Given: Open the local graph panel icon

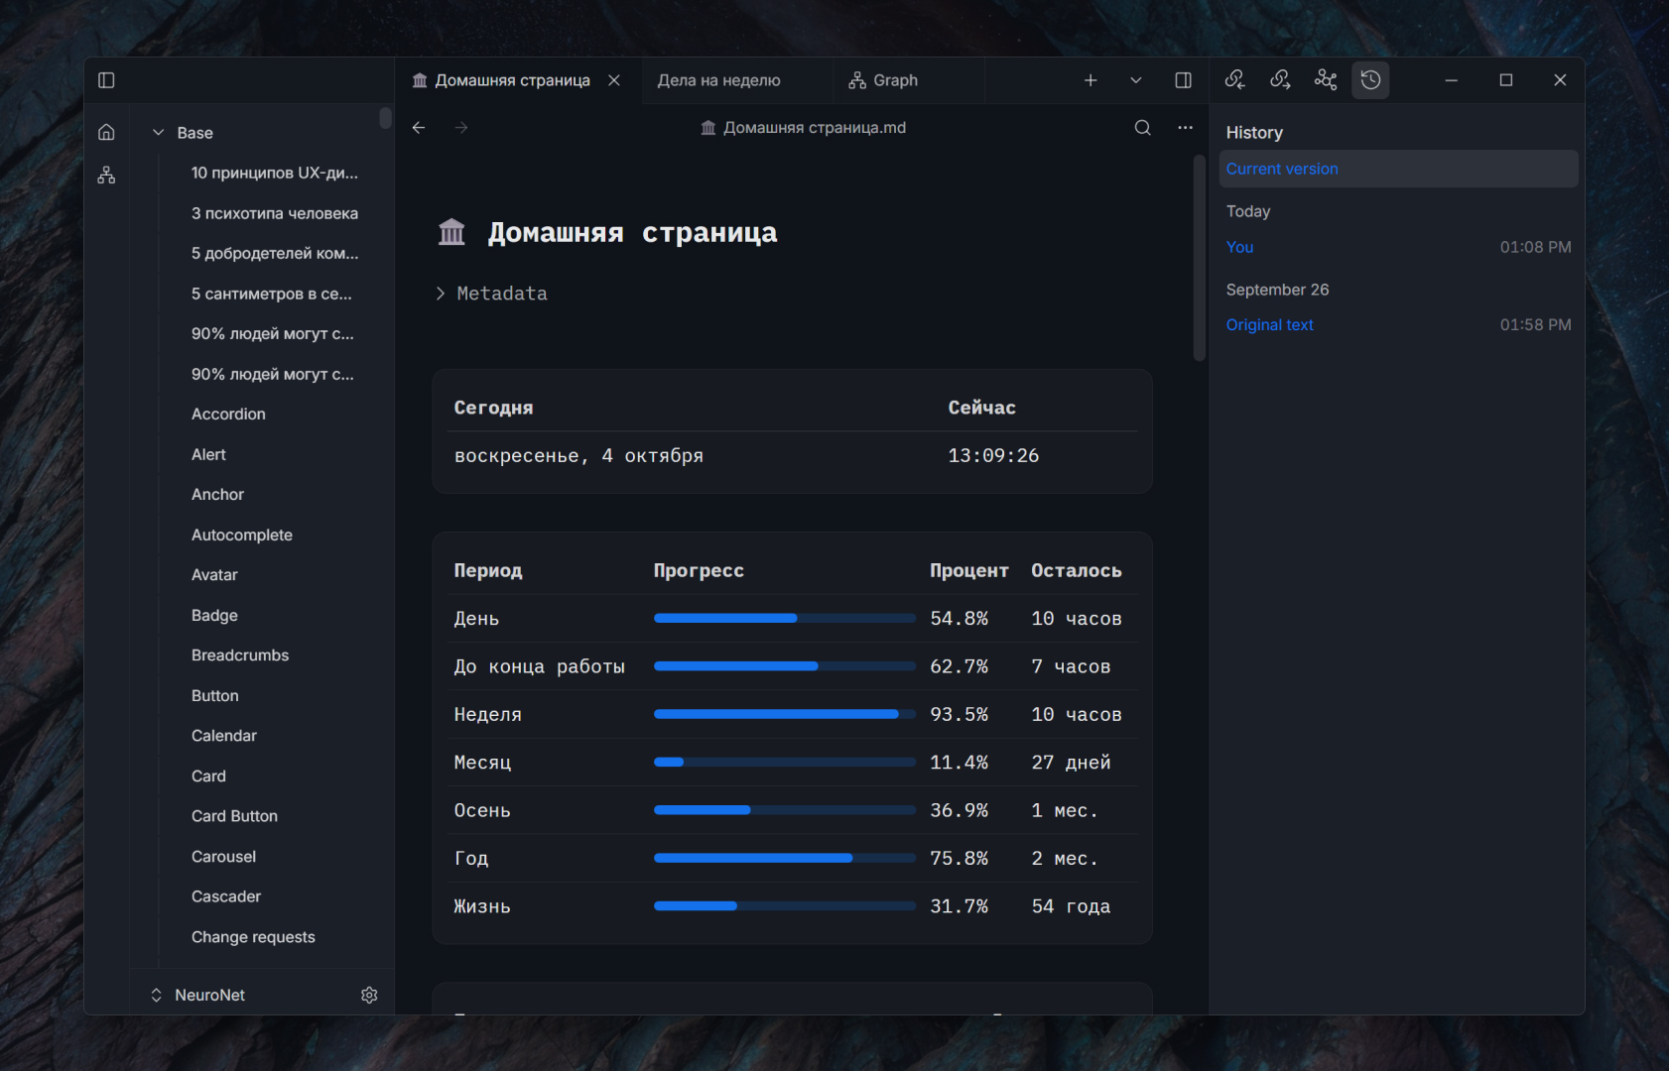Looking at the screenshot, I should point(1326,80).
